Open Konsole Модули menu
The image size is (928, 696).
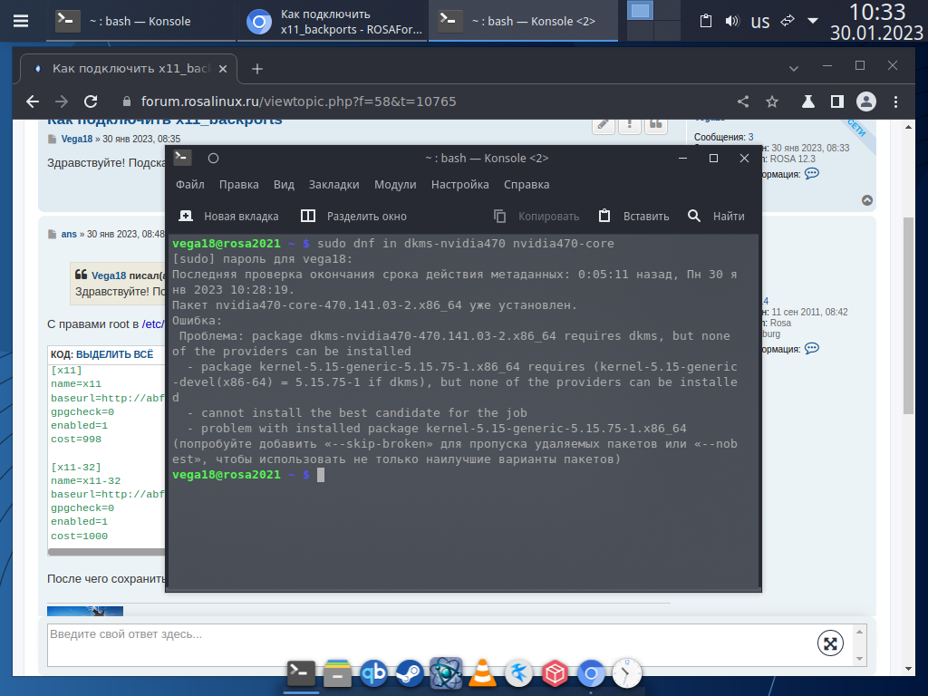click(x=395, y=185)
